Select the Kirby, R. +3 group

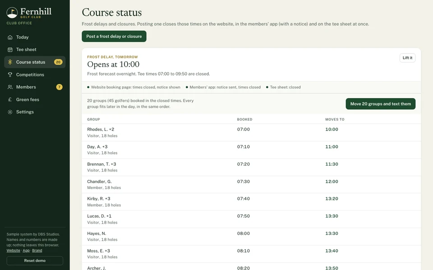251,202
